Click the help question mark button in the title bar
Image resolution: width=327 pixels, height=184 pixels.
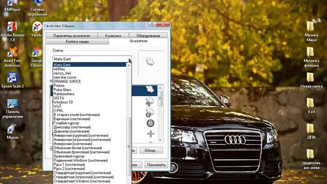(152, 25)
